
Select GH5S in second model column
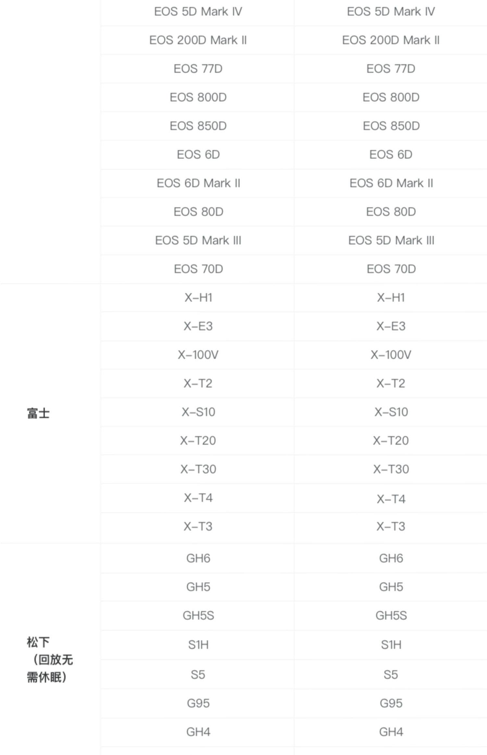point(391,616)
